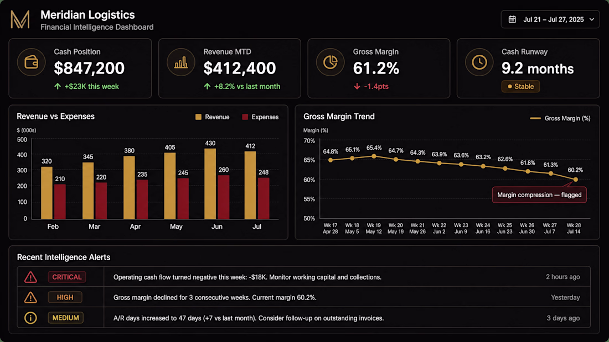Toggle Revenue series in chart legend
Screen dimensions: 609x342
pyautogui.click(x=213, y=117)
